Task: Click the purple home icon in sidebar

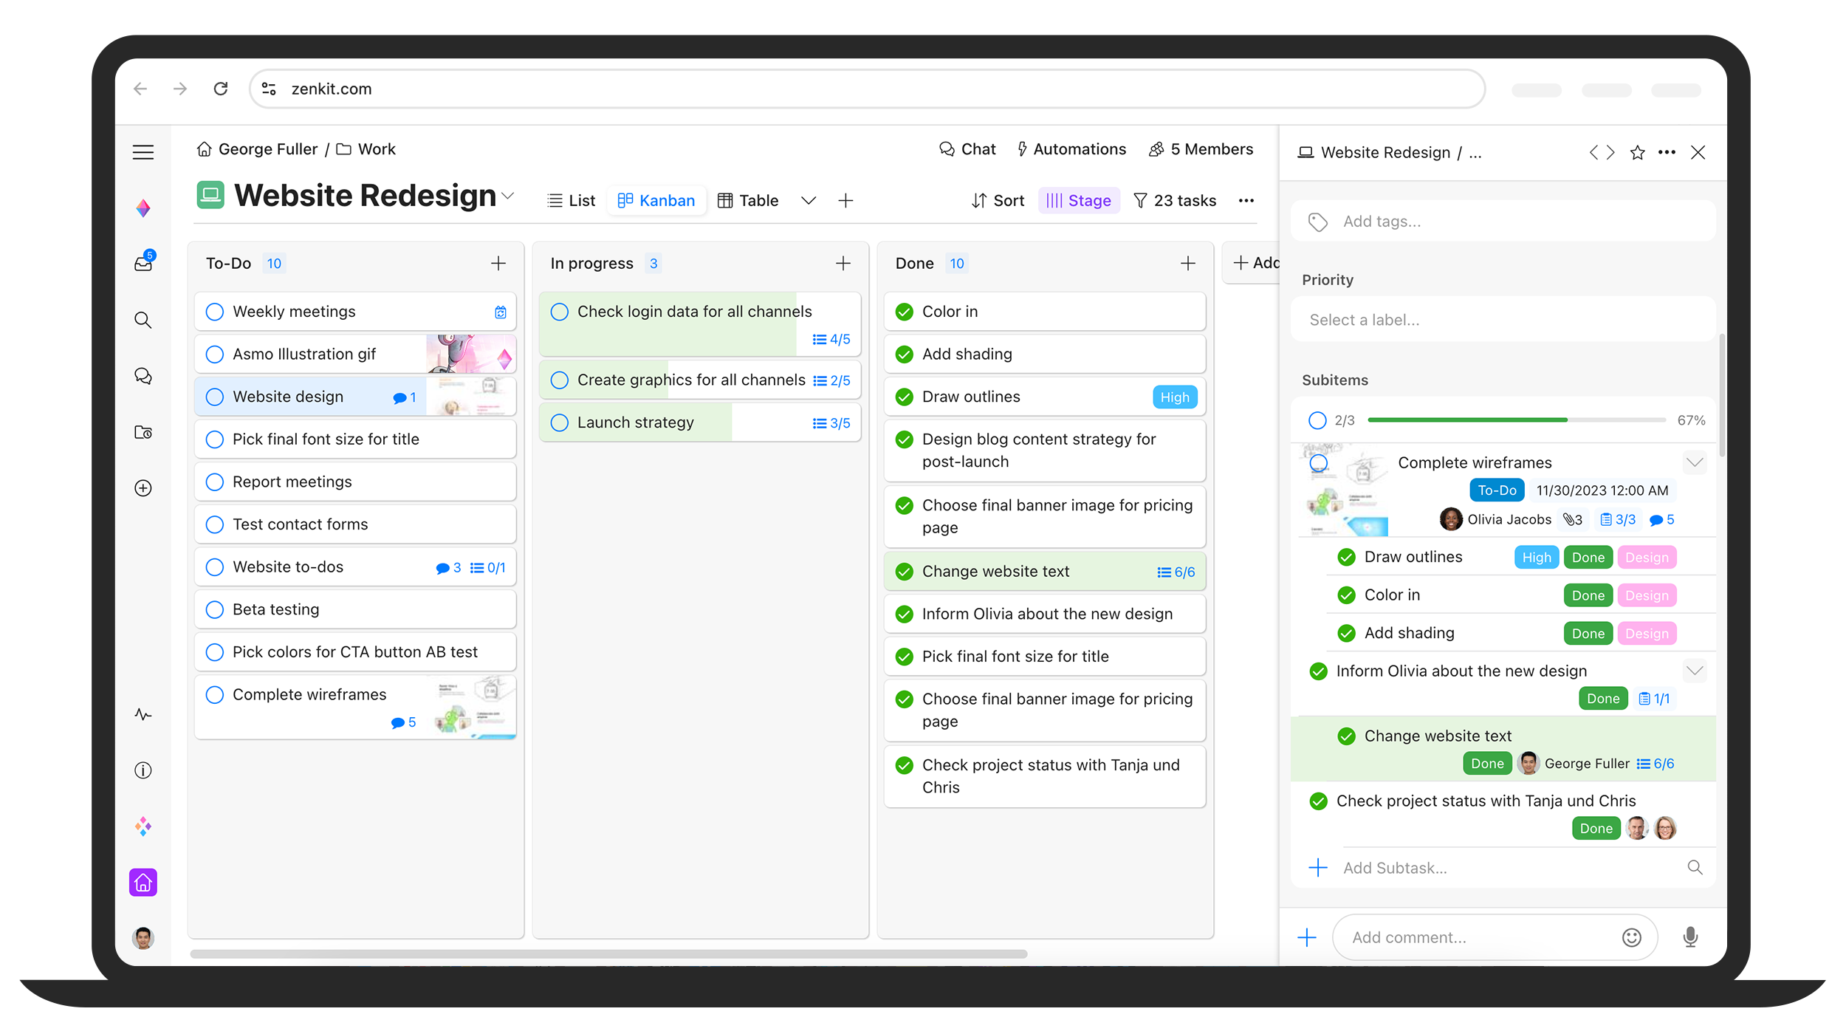Action: [143, 882]
